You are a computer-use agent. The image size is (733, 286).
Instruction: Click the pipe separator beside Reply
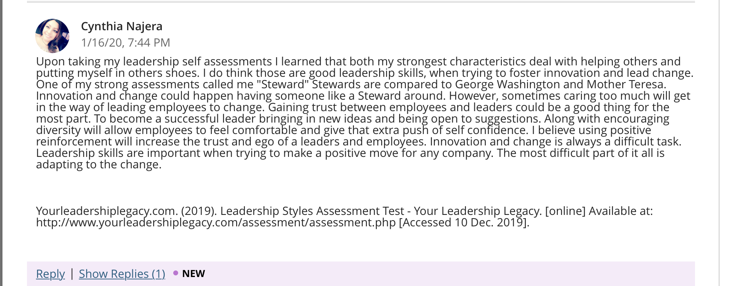click(x=72, y=273)
